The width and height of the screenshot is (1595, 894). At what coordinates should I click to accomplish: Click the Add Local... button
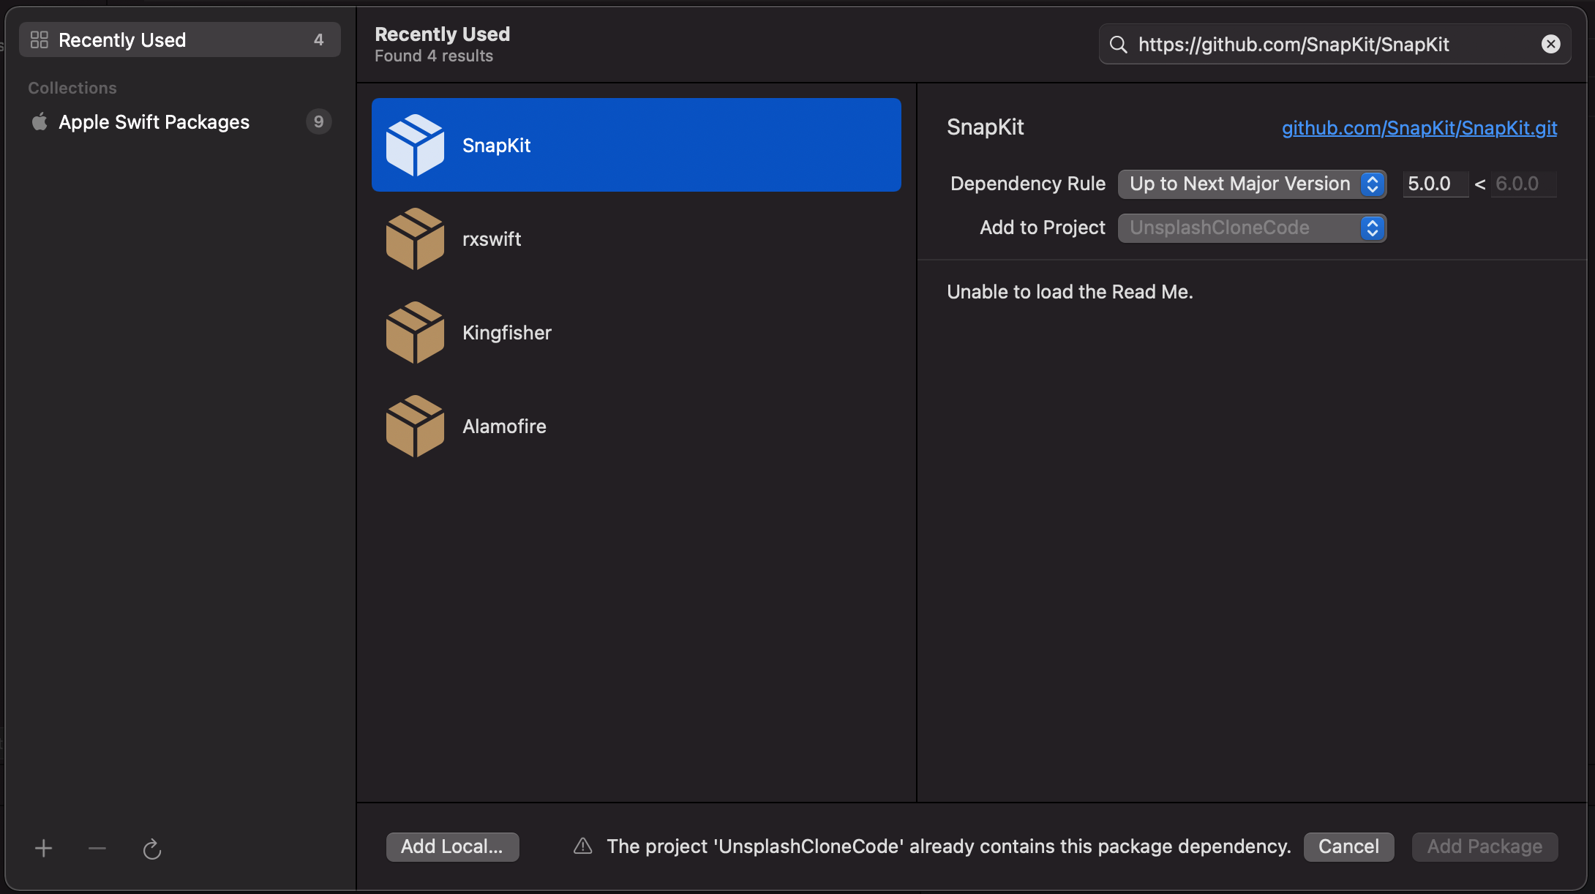452,846
